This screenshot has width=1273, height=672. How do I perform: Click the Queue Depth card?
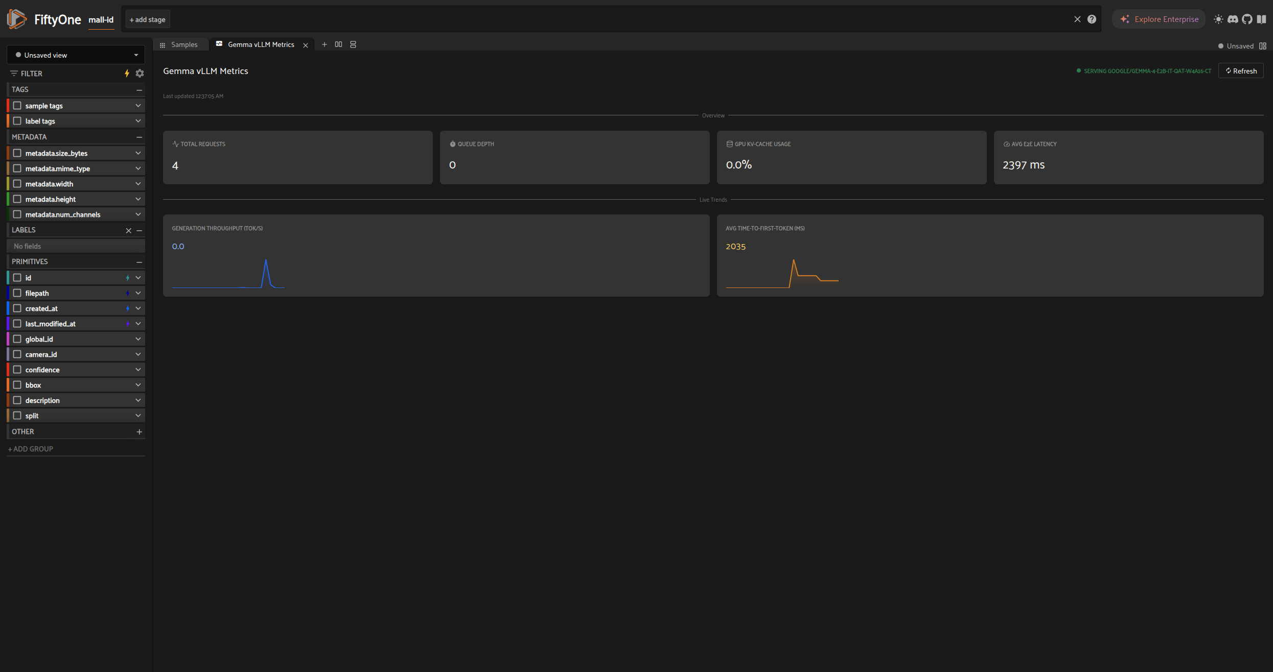(574, 157)
